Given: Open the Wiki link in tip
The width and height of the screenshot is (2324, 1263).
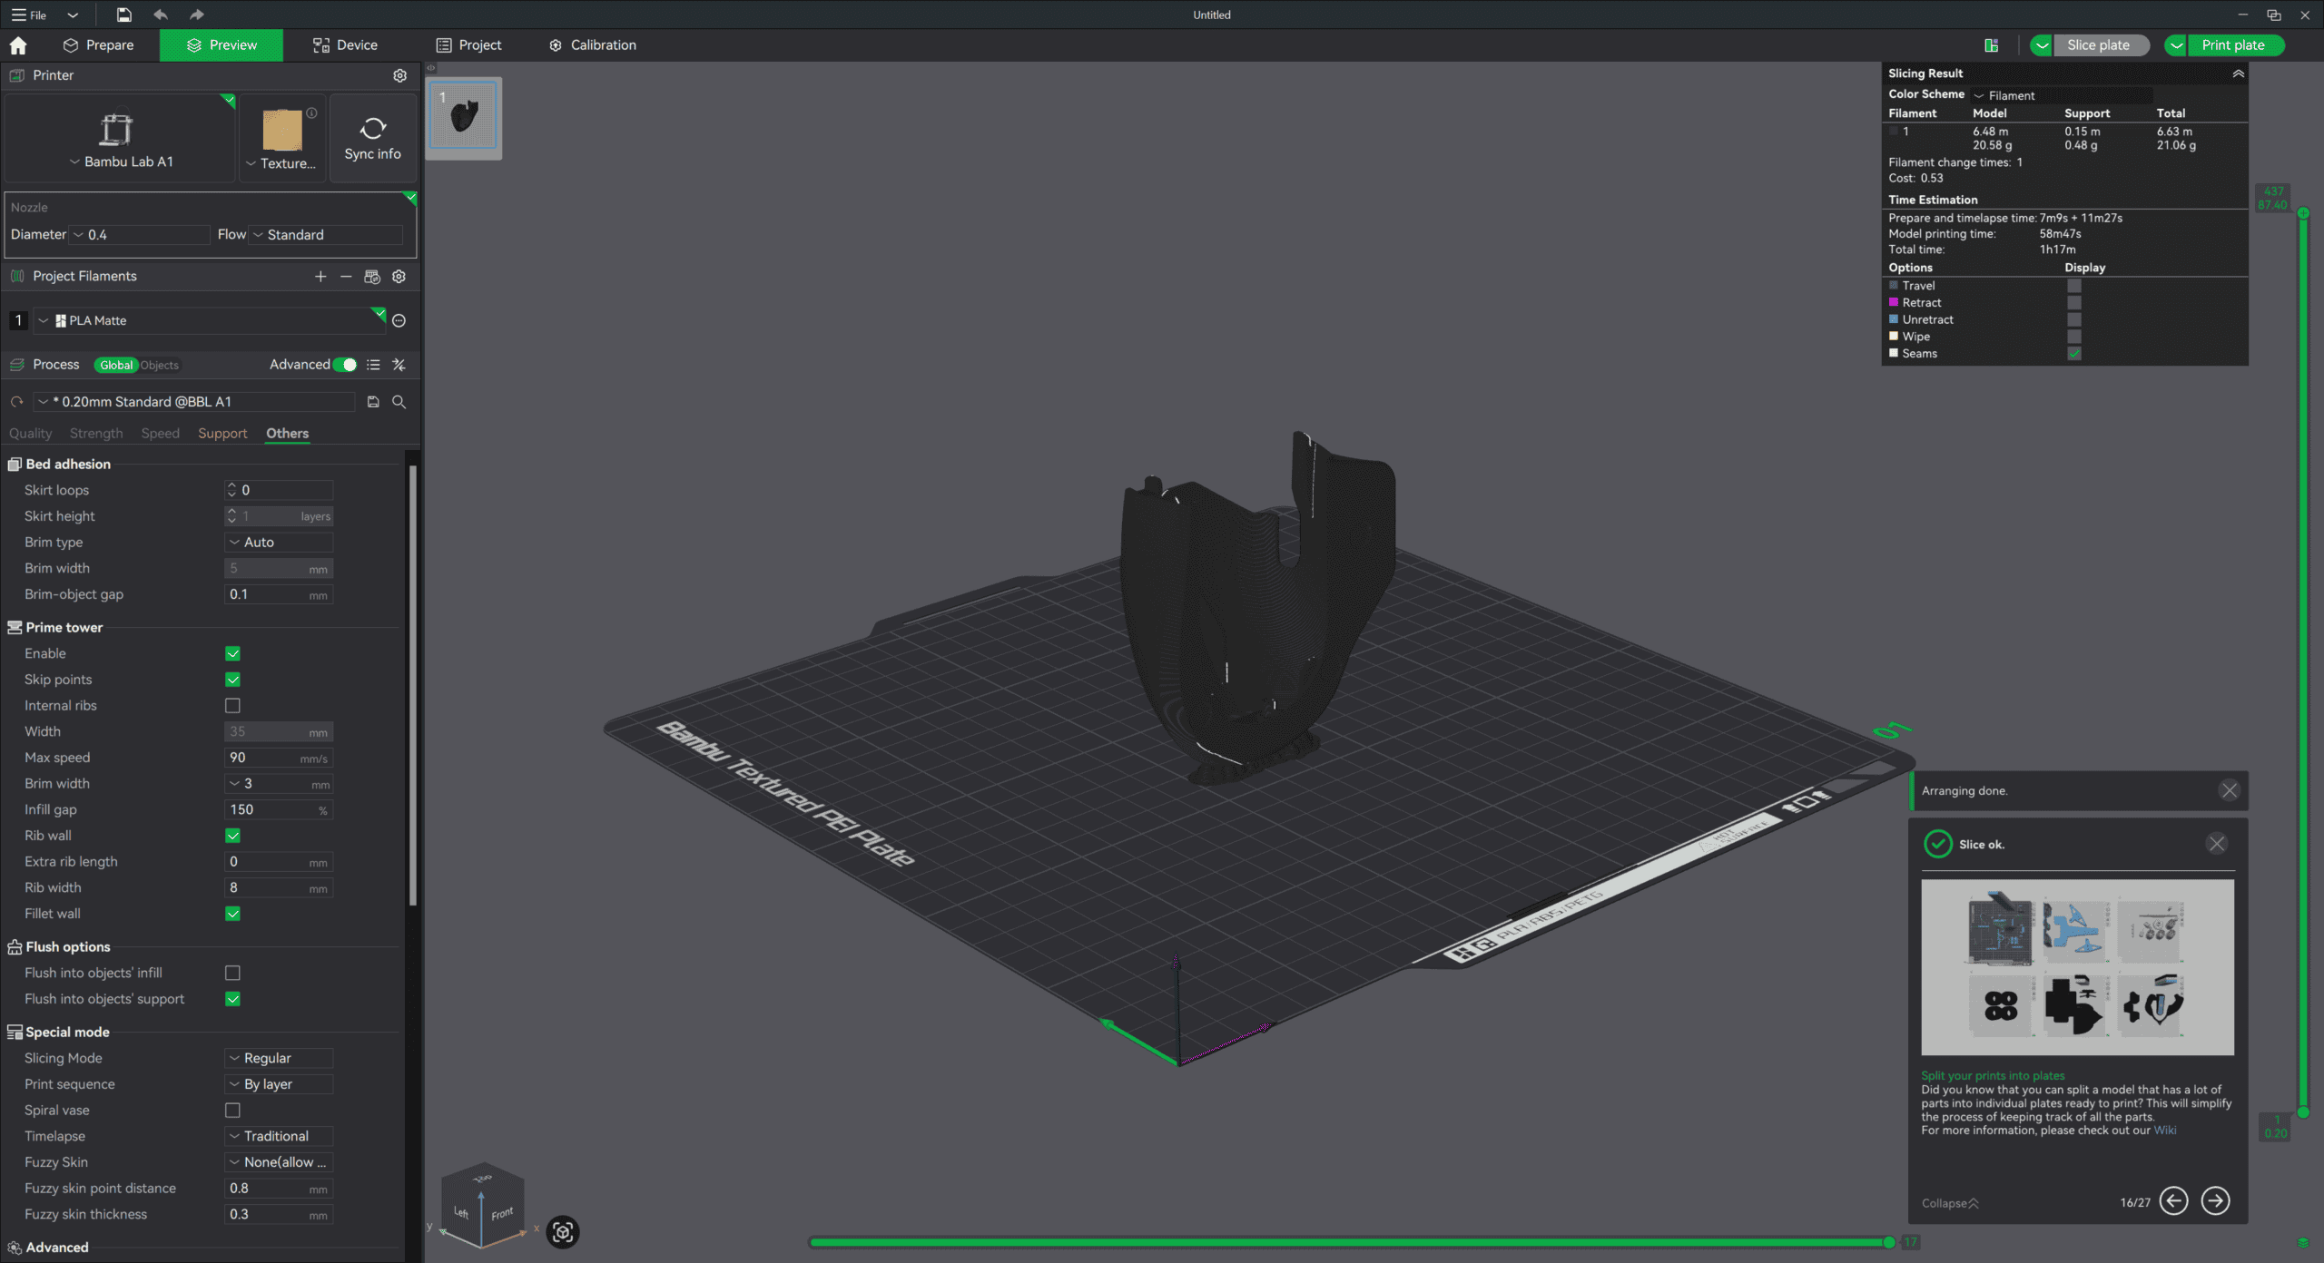Looking at the screenshot, I should [2164, 1131].
